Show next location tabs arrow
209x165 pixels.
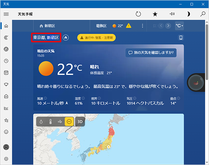[168, 26]
